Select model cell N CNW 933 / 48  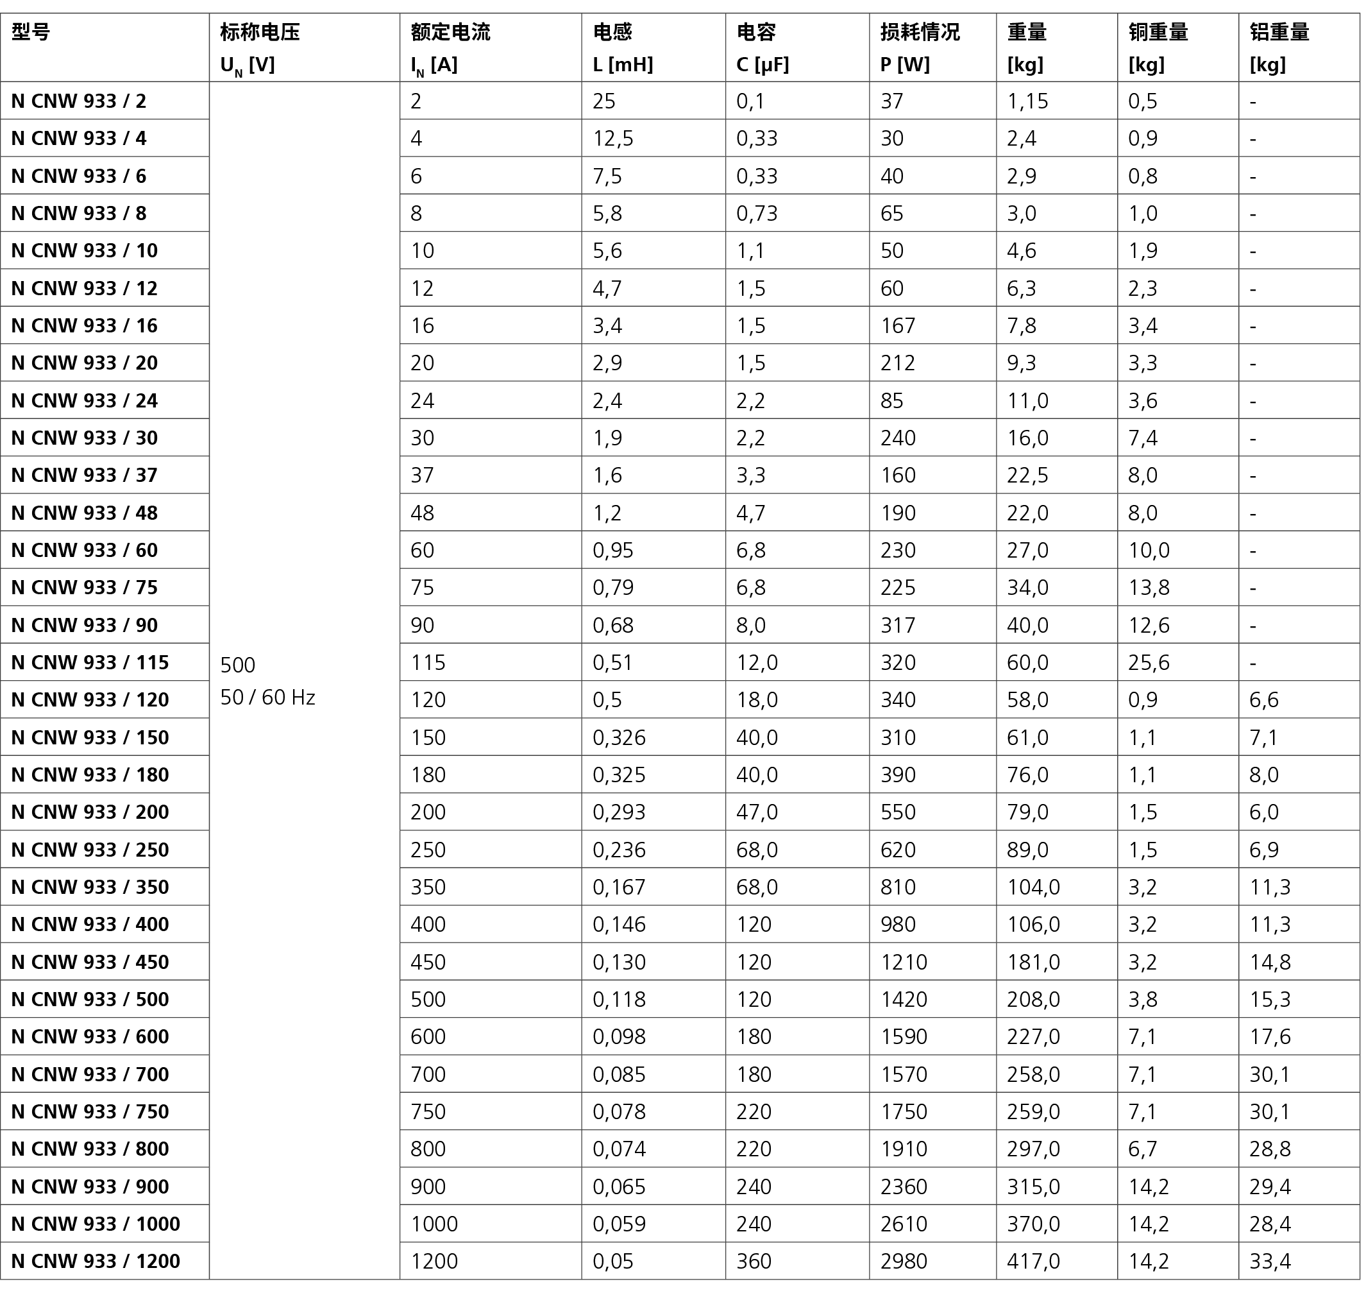point(105,512)
